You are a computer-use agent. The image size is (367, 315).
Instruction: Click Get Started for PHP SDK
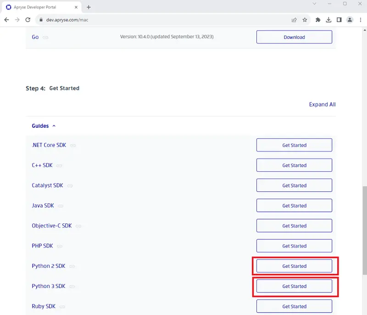294,245
